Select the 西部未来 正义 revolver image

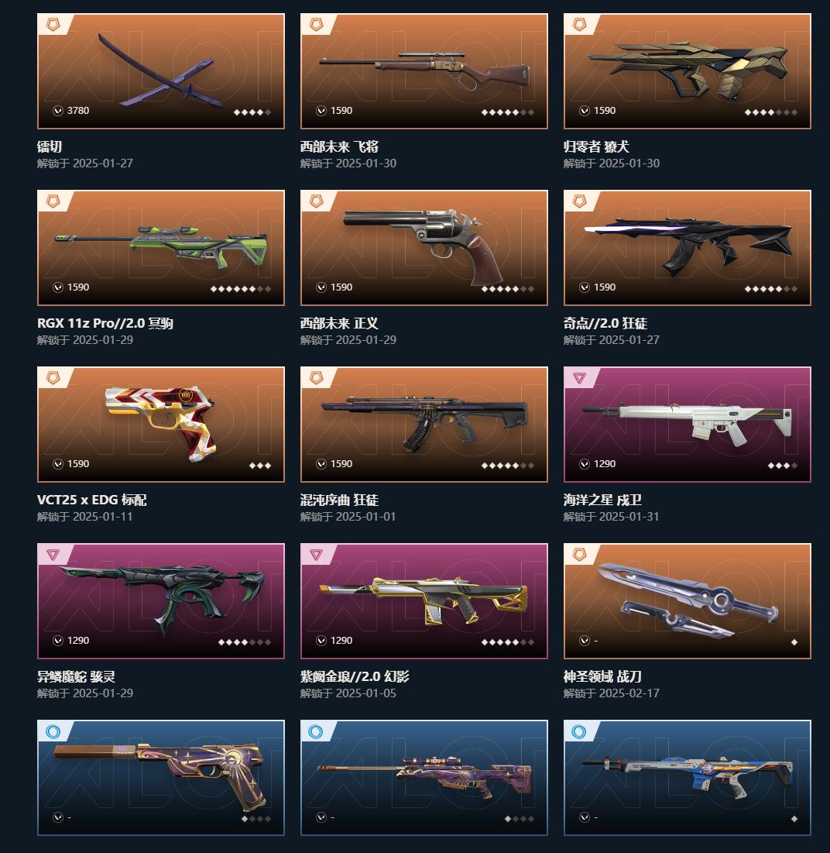(424, 247)
